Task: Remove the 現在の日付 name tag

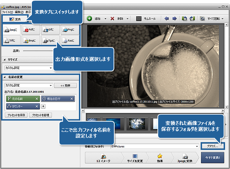Action: click(x=71, y=99)
